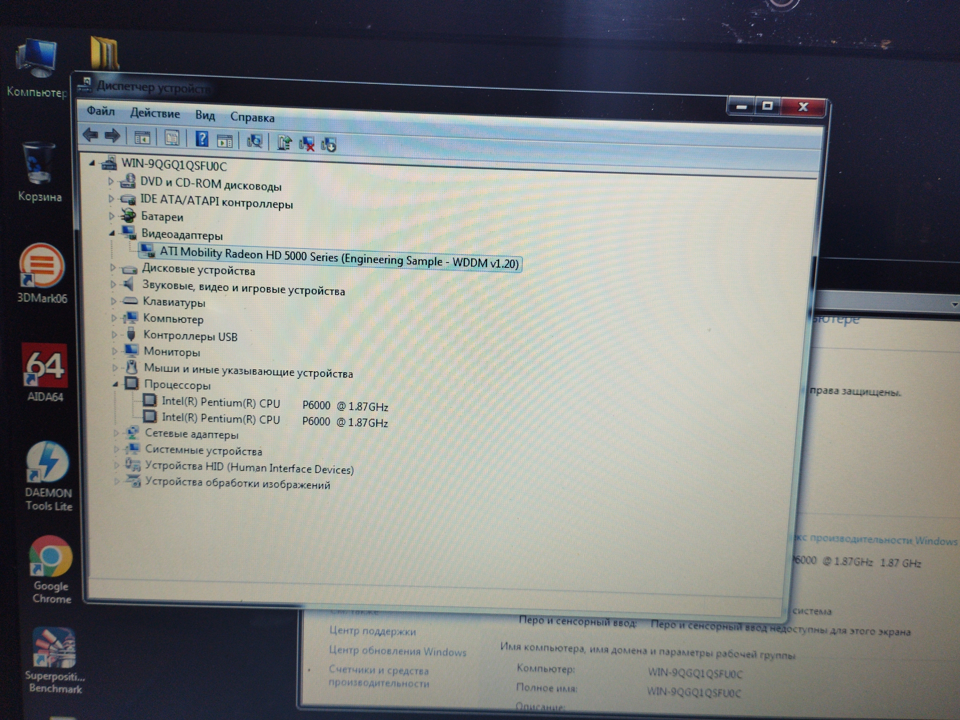Open the Superposition Benchmark shortcut
This screenshot has width=960, height=720.
55,661
